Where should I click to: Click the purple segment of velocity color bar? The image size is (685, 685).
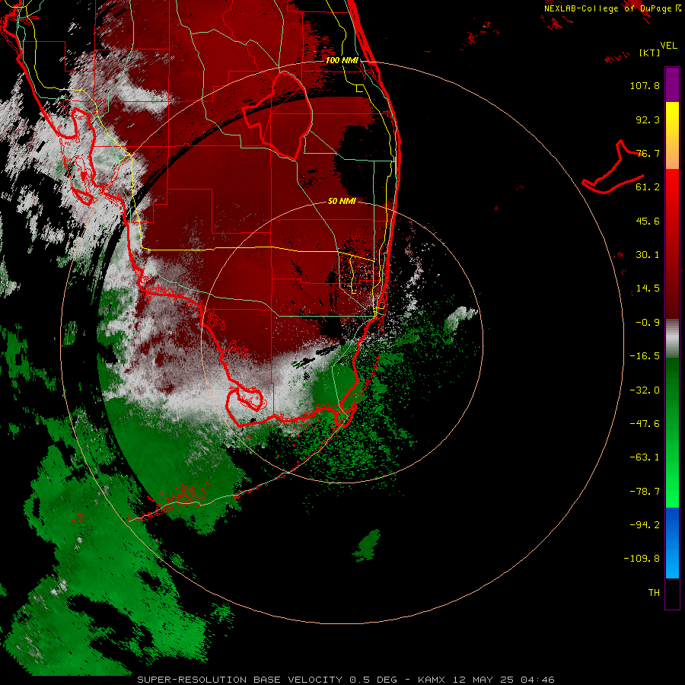click(x=672, y=84)
